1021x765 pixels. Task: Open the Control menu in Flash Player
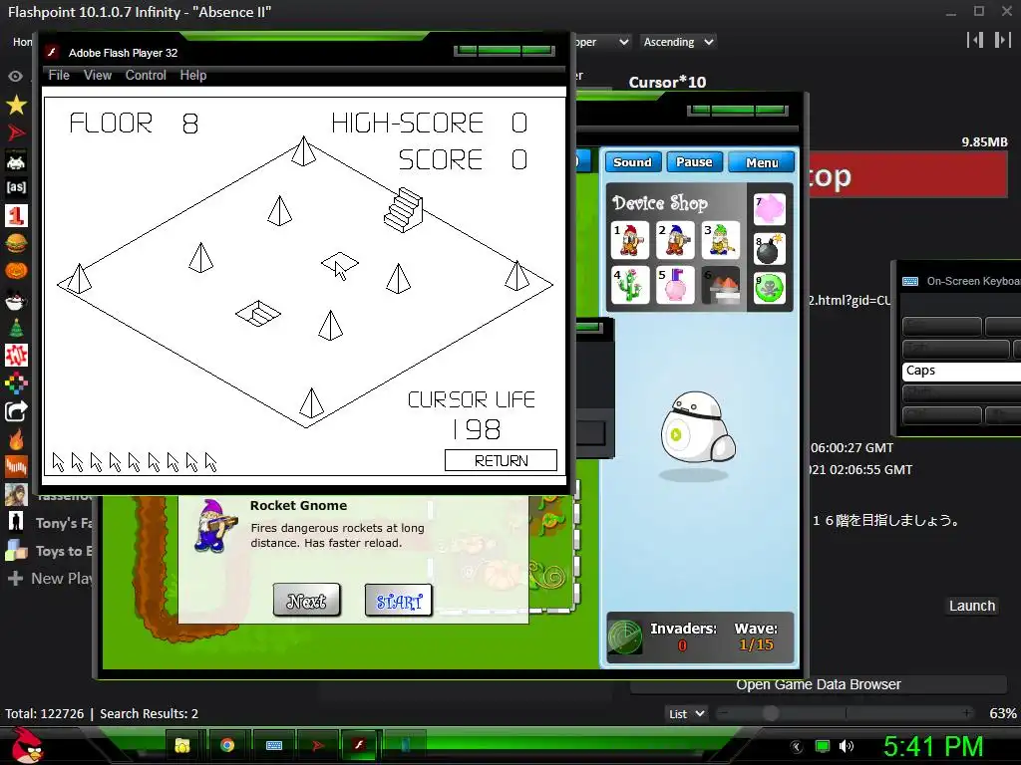point(146,75)
